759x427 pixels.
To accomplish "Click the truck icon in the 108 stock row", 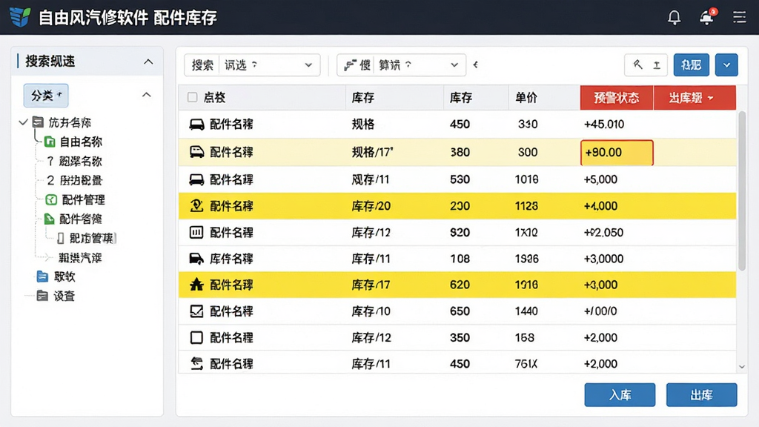I will click(196, 259).
